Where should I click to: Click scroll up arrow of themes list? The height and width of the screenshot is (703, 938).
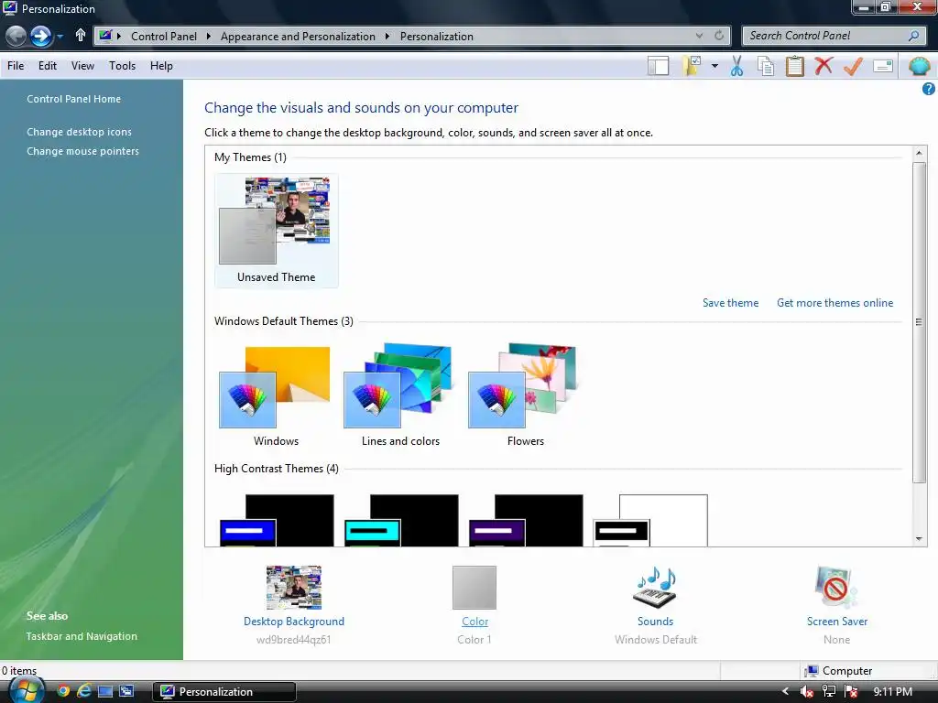[x=920, y=153]
